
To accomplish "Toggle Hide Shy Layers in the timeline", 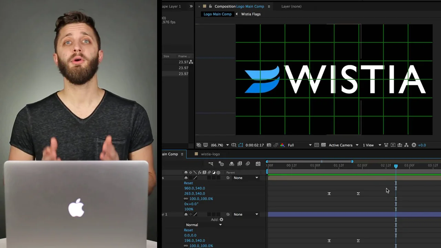I will tap(232, 164).
